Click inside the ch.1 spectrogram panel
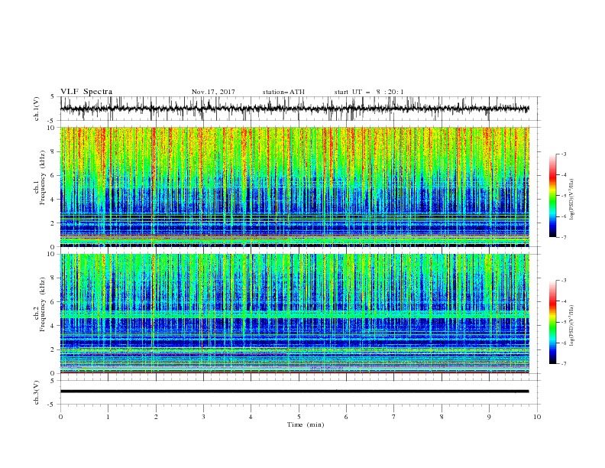Image resolution: width=605 pixels, height=468 pixels. coord(294,187)
